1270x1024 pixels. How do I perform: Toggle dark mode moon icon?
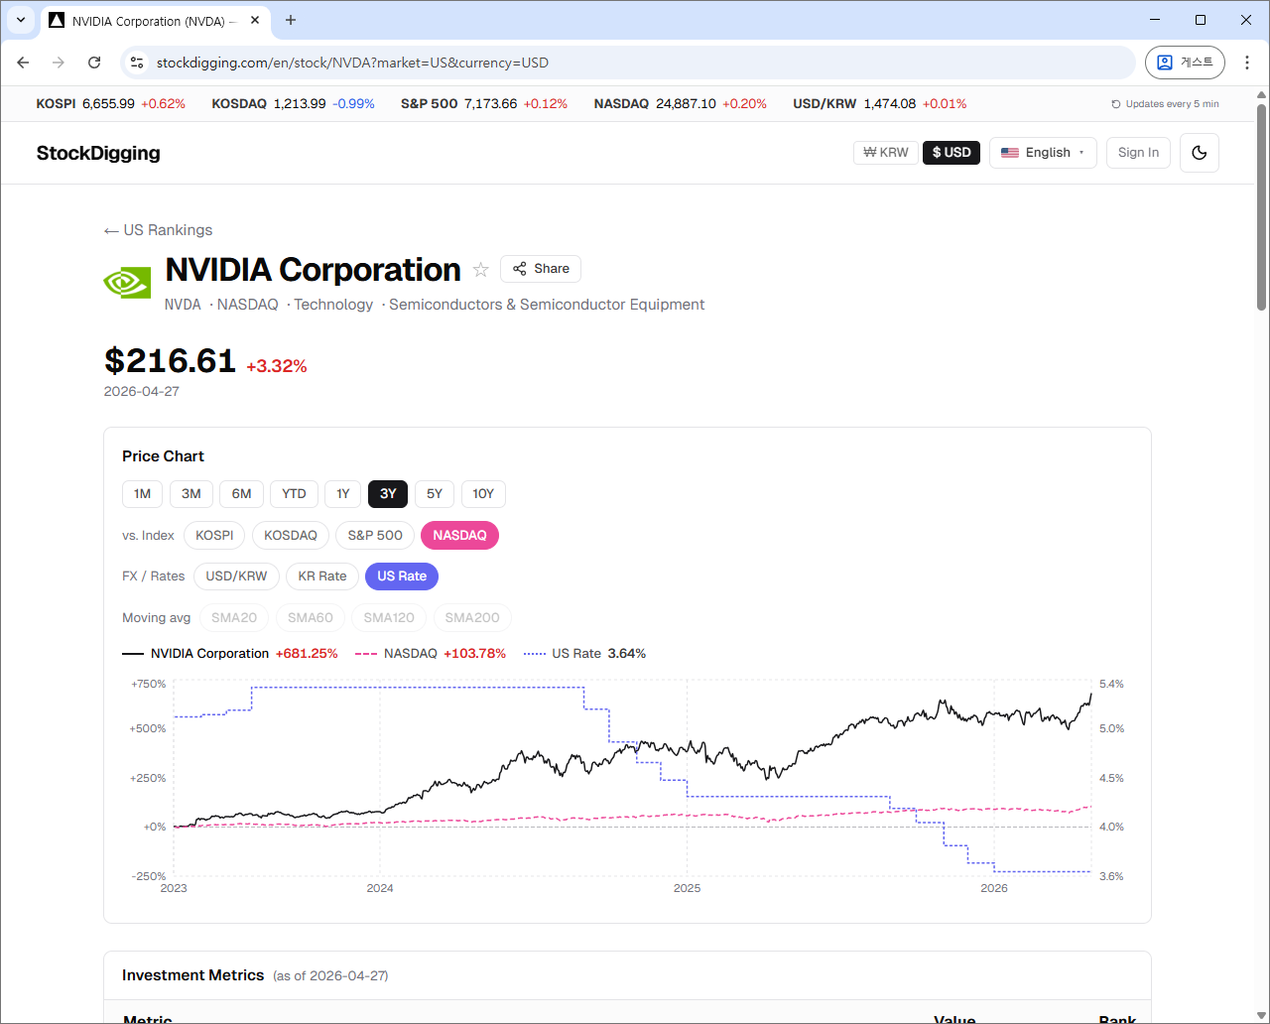pos(1199,153)
